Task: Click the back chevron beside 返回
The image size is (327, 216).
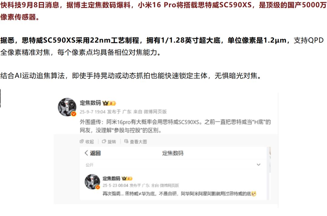Action: (86, 153)
